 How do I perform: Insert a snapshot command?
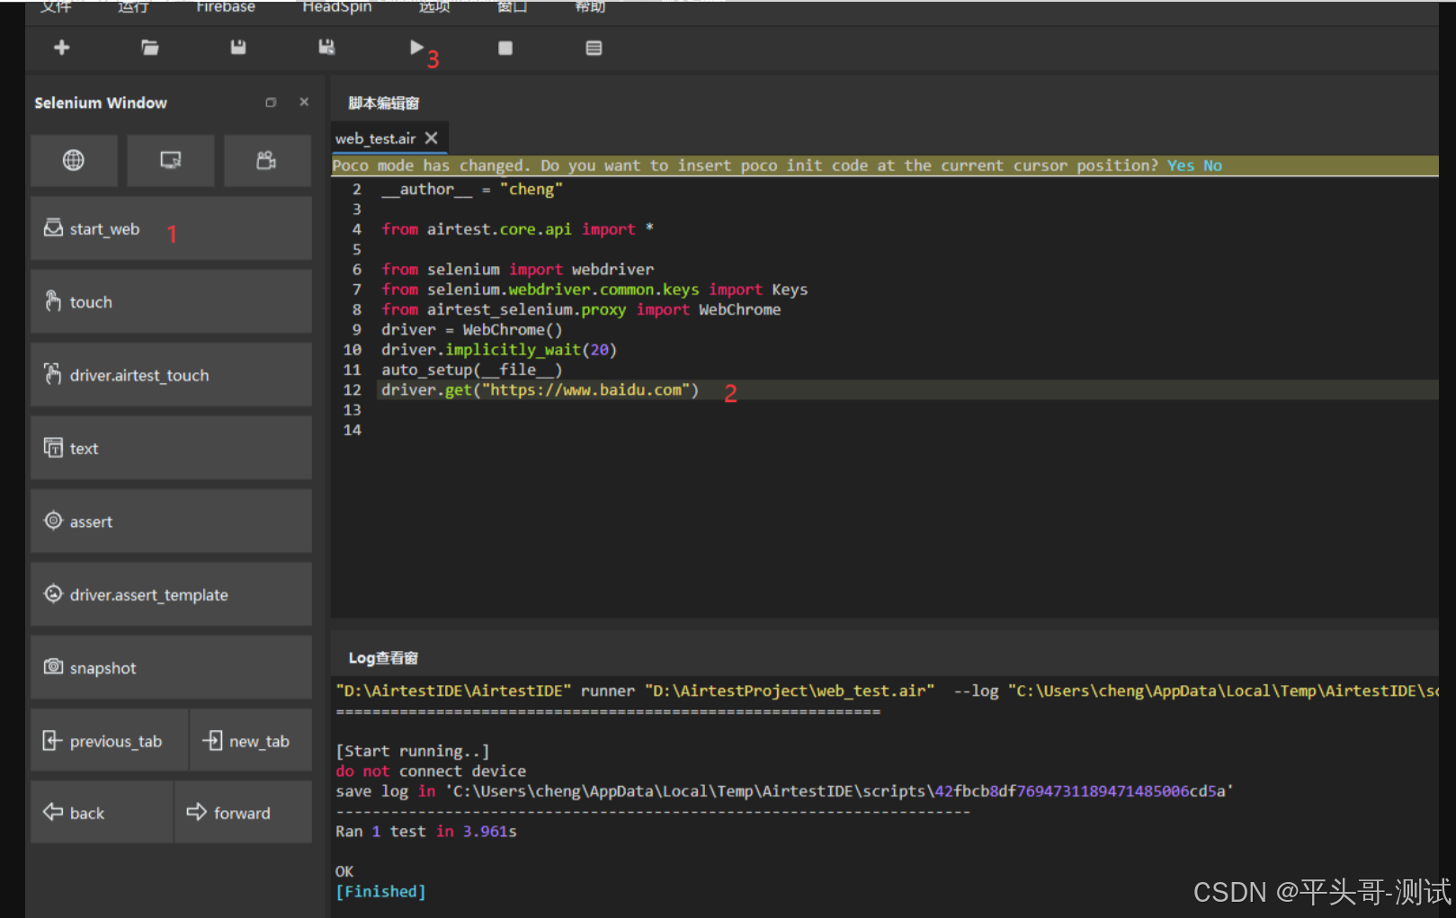(x=171, y=668)
